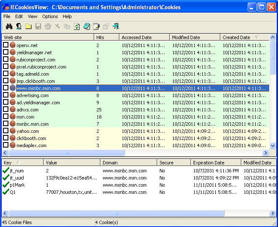Select the checkbox for ad.yieldmanager.com
This screenshot has height=227, width=278.
pyautogui.click(x=5, y=102)
